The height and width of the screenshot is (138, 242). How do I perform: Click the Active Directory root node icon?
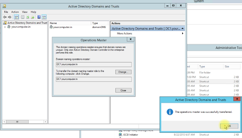tap(5, 23)
